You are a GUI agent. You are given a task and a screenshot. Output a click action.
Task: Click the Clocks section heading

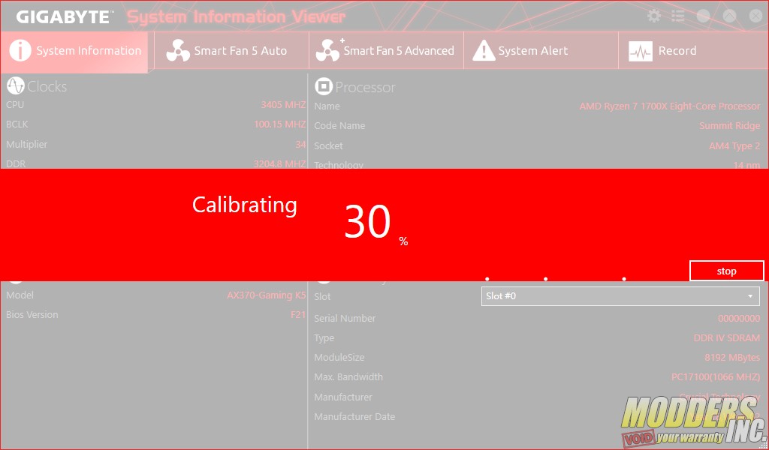click(x=47, y=86)
